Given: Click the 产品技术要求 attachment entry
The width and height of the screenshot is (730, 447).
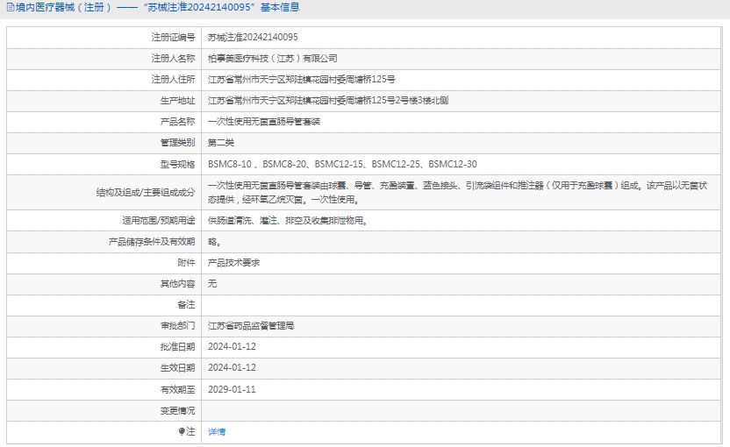Looking at the screenshot, I should coord(233,263).
